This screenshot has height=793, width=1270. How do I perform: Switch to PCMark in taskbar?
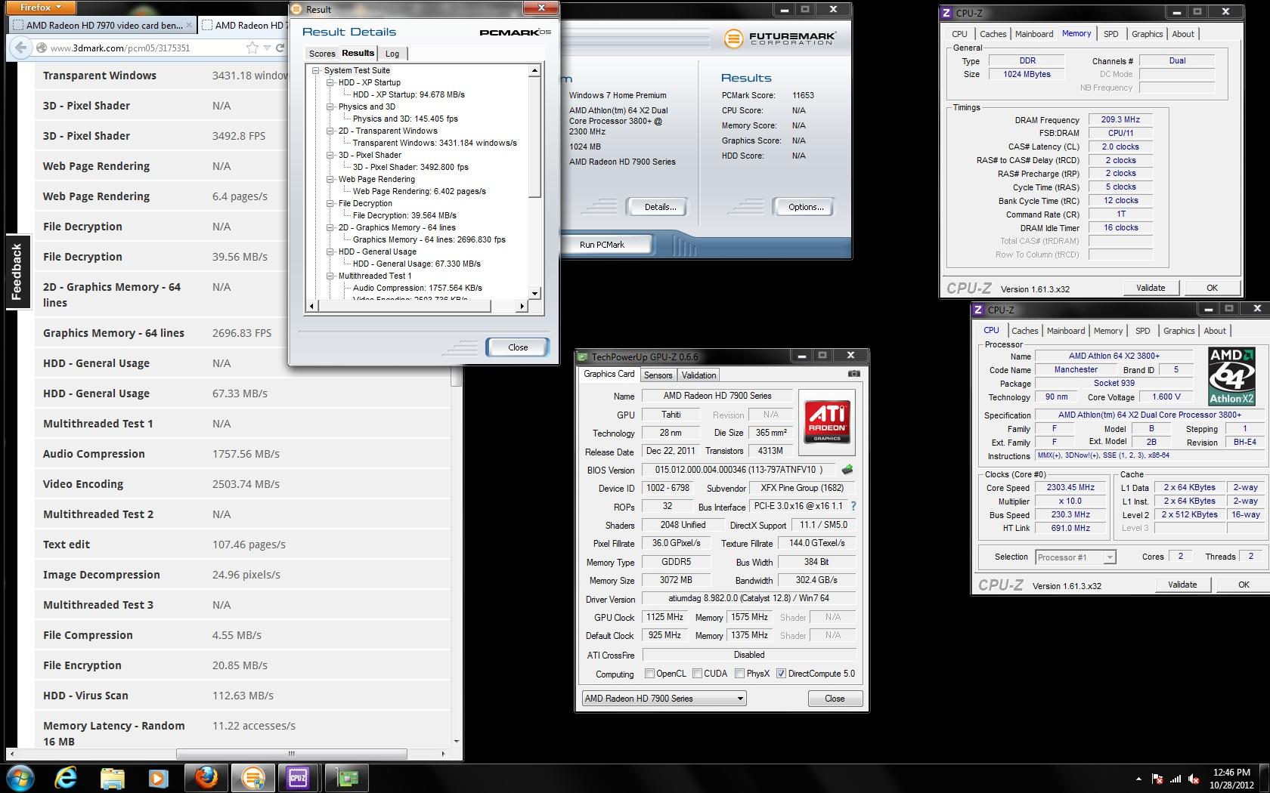tap(252, 777)
